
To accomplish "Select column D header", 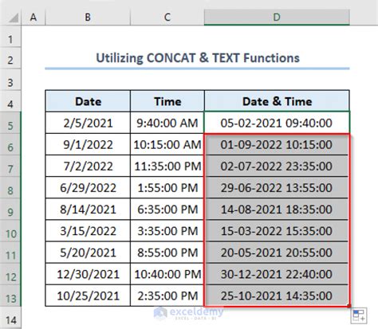I will click(x=277, y=18).
